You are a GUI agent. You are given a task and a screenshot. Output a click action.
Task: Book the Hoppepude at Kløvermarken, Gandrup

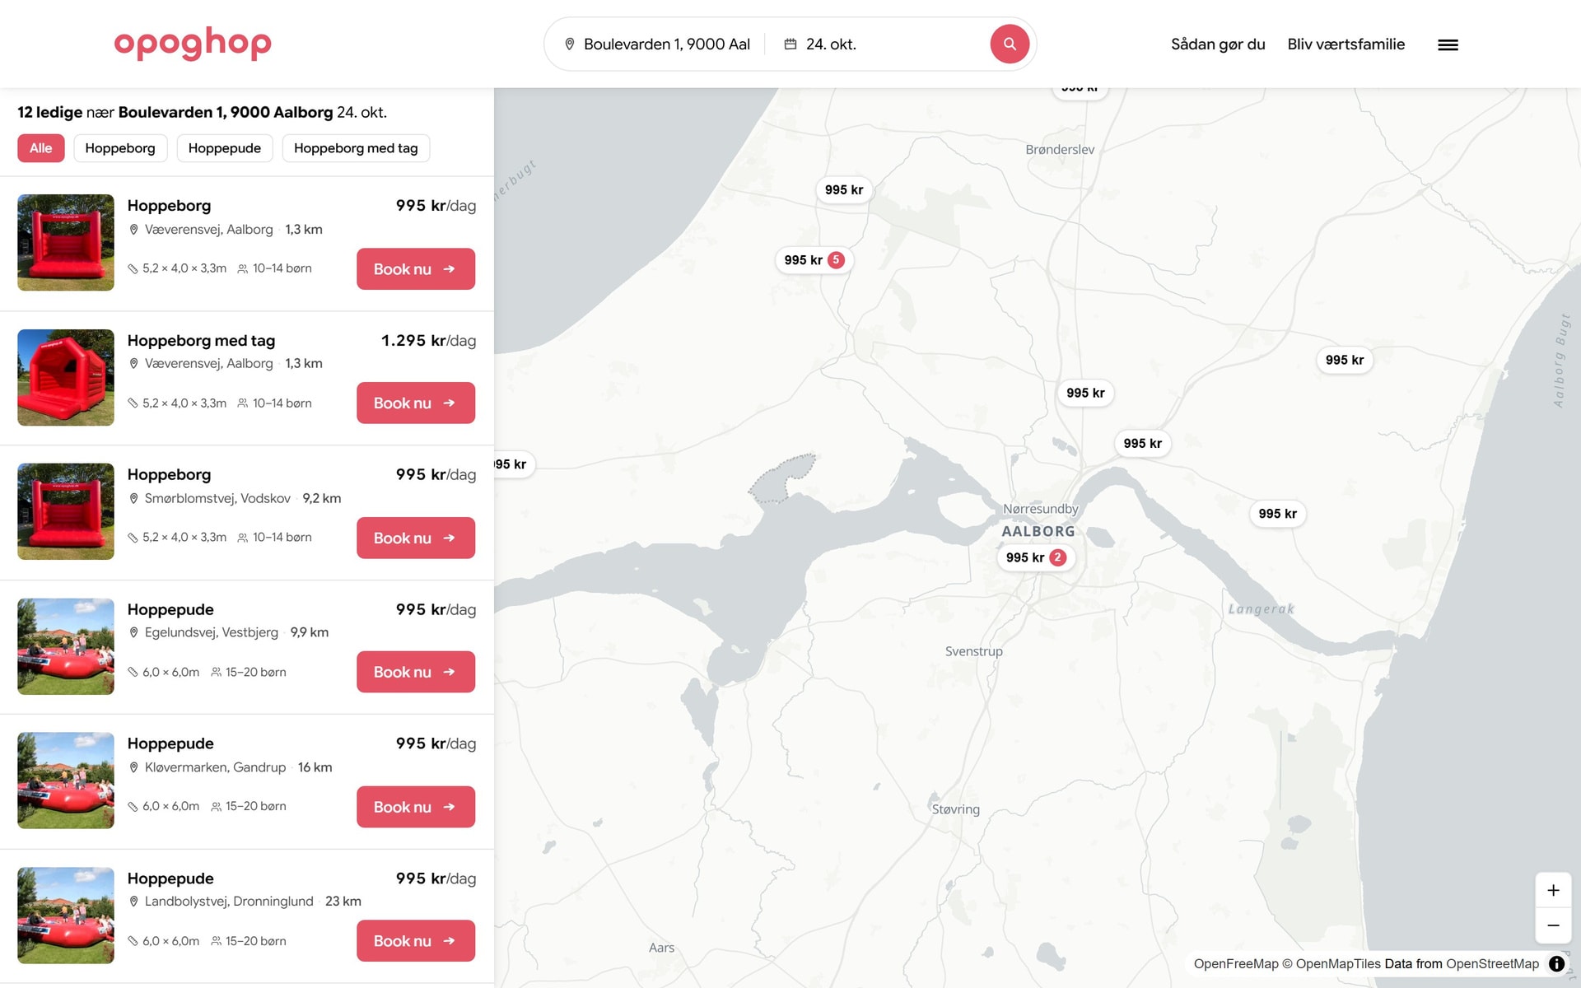point(416,807)
